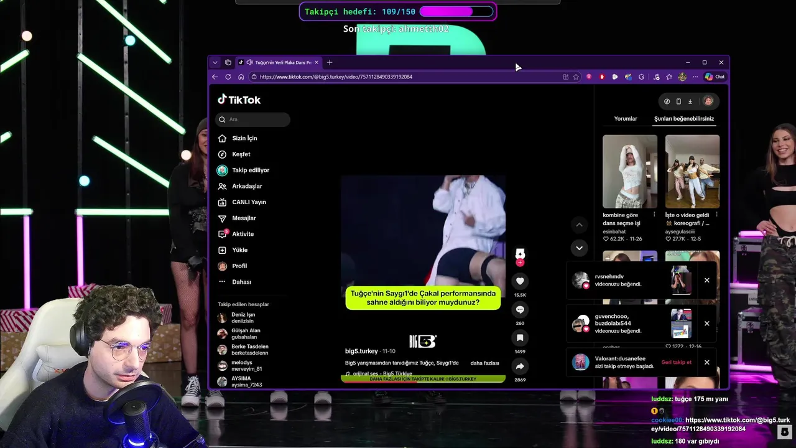Go to previous video with up chevron

(x=579, y=225)
